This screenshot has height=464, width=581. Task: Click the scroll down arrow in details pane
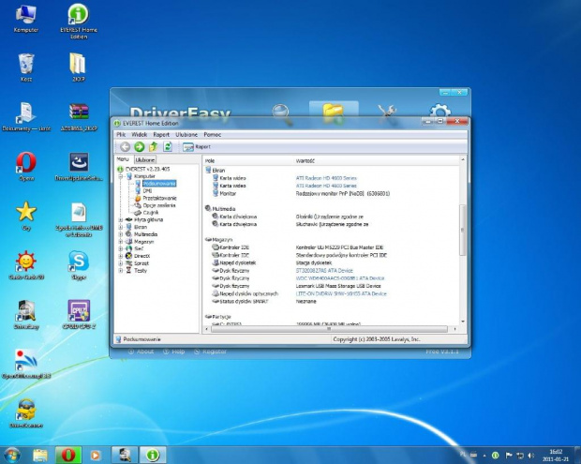tap(463, 322)
